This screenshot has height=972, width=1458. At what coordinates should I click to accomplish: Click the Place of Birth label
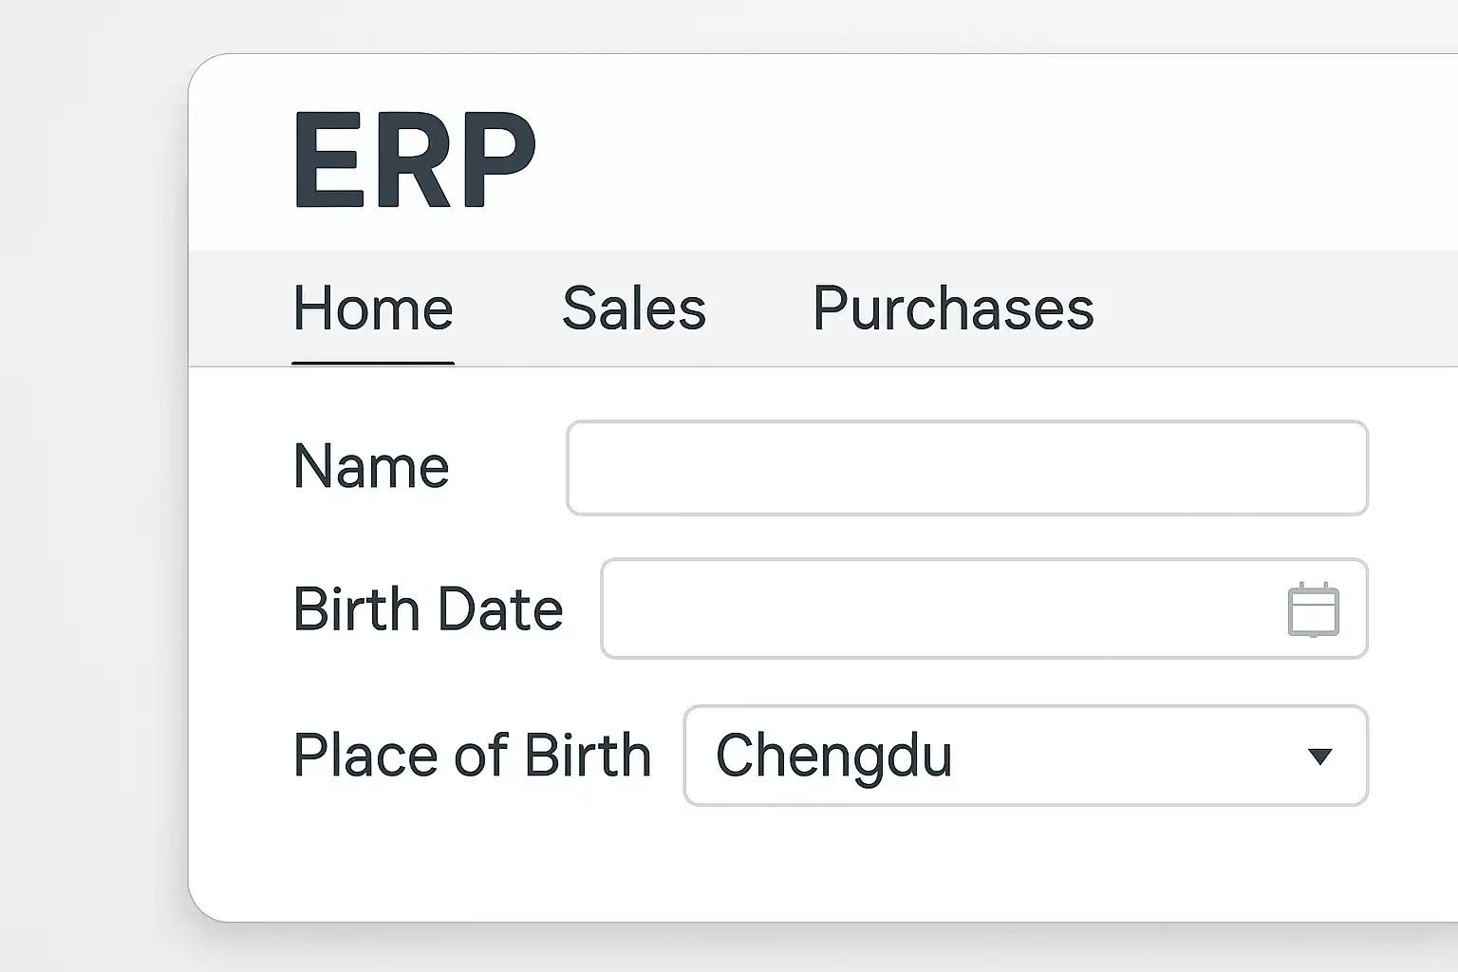472,756
